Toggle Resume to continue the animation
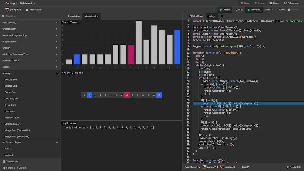 point(254,10)
